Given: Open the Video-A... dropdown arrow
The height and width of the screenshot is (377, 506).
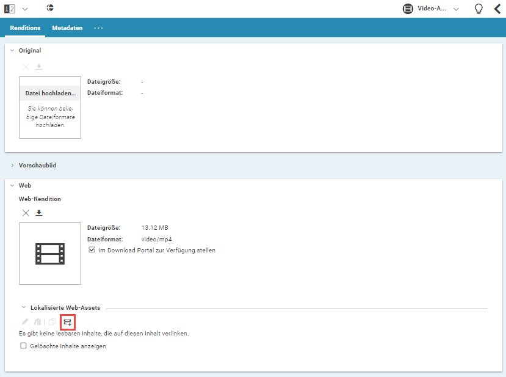Looking at the screenshot, I should click(x=456, y=9).
